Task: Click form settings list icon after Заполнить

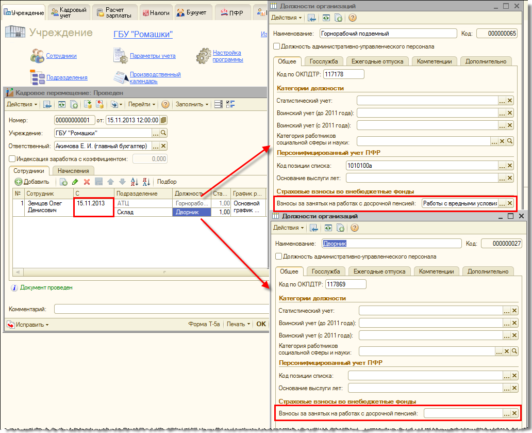Action: coord(219,104)
